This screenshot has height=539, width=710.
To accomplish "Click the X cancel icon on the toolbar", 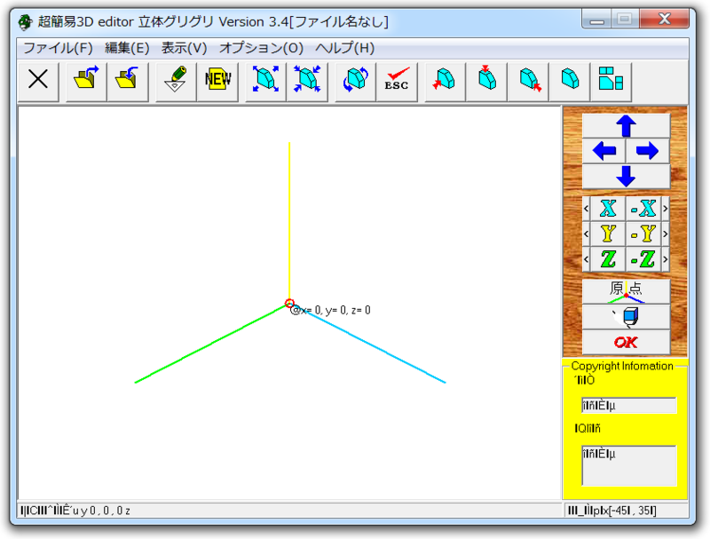I will [x=38, y=80].
